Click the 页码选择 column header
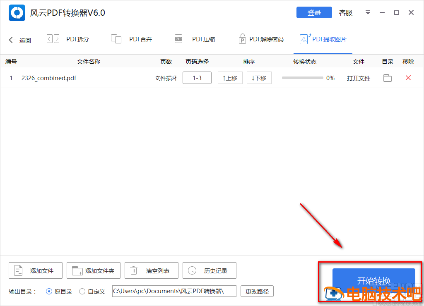 pyautogui.click(x=197, y=62)
